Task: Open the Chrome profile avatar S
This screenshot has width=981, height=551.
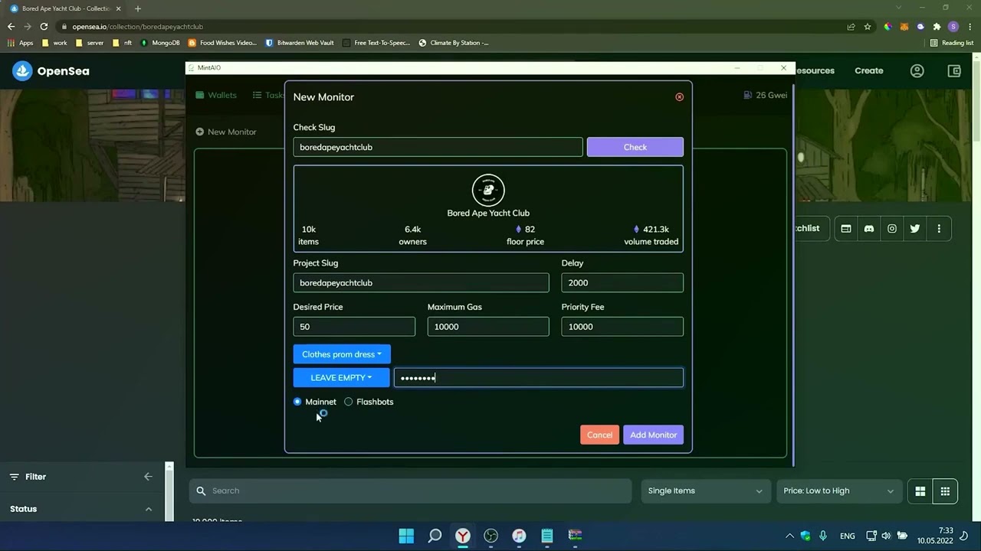Action: tap(953, 26)
